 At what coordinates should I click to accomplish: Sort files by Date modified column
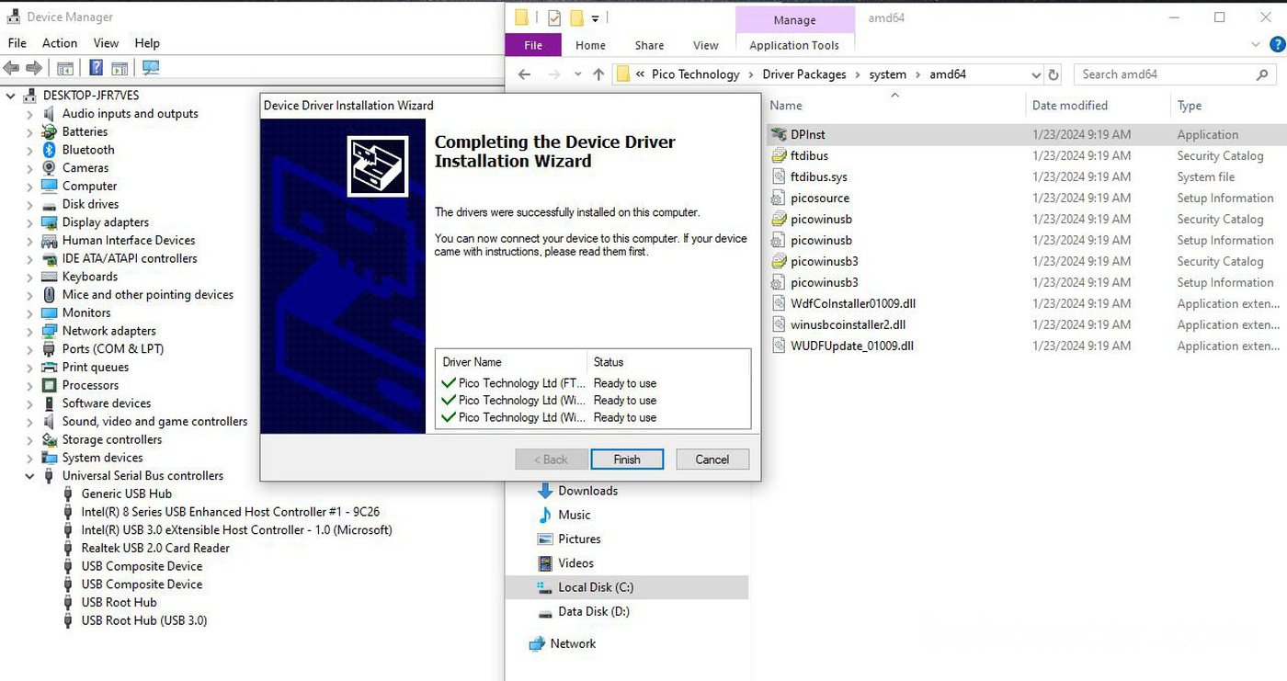1070,106
